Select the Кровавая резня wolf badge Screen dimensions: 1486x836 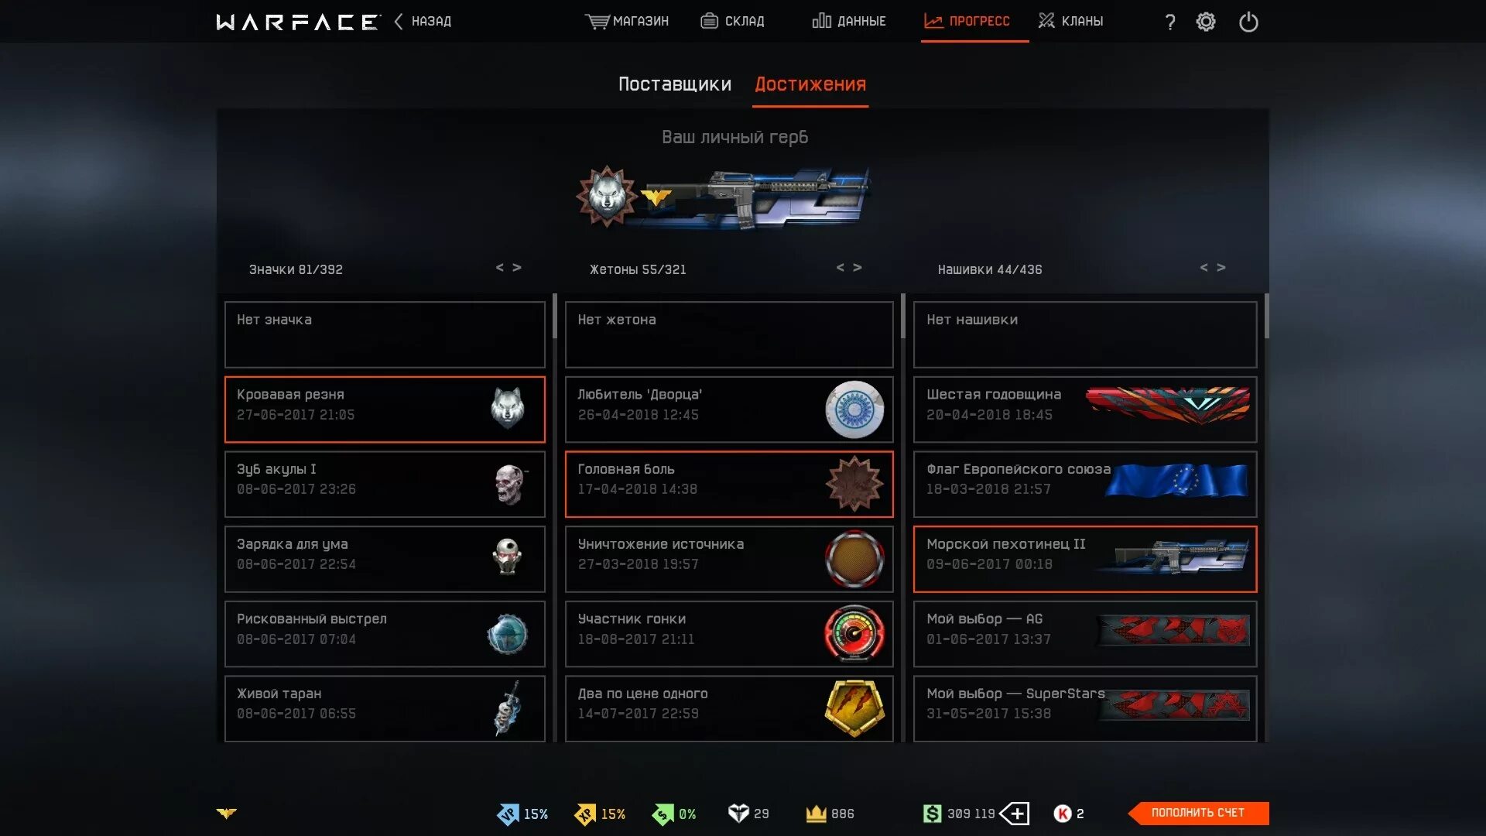tap(385, 409)
